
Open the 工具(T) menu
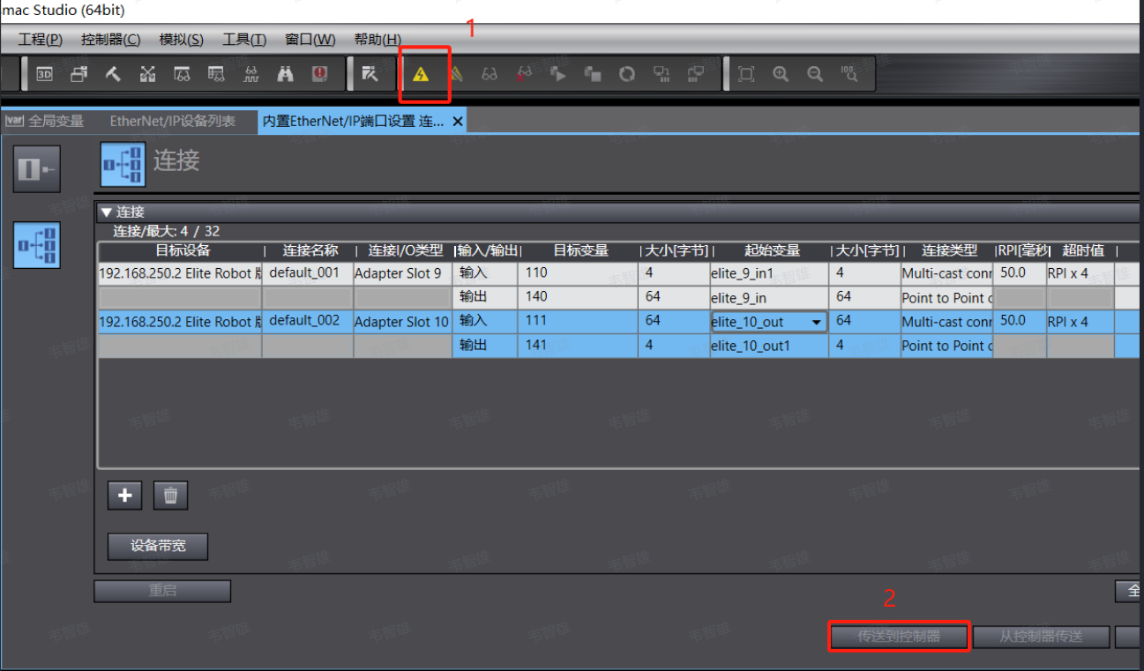(x=244, y=40)
